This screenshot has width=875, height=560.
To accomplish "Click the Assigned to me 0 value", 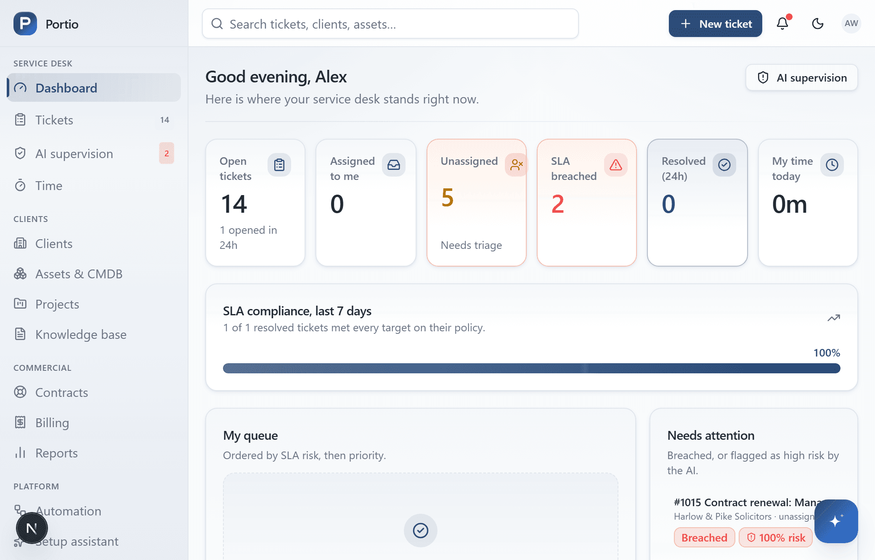I will click(x=337, y=204).
